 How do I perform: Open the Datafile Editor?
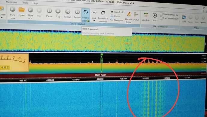coord(129,14)
